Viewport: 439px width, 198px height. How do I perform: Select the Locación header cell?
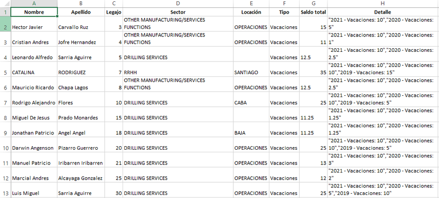251,12
